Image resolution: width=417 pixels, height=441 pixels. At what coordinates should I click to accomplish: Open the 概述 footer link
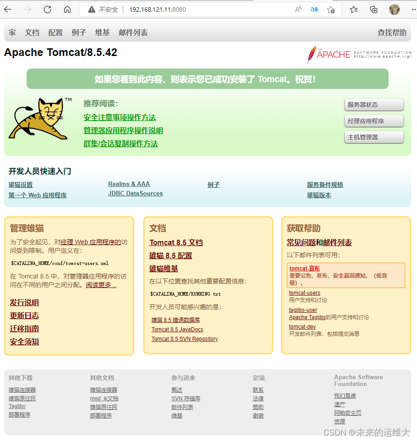click(x=177, y=390)
